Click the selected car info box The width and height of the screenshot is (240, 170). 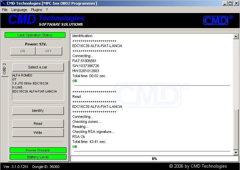click(x=38, y=87)
